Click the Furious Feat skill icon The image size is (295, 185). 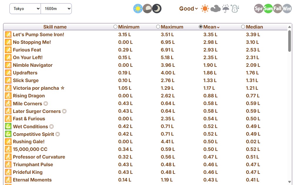[8, 50]
